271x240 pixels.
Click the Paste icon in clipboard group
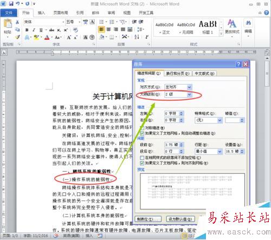(8, 24)
